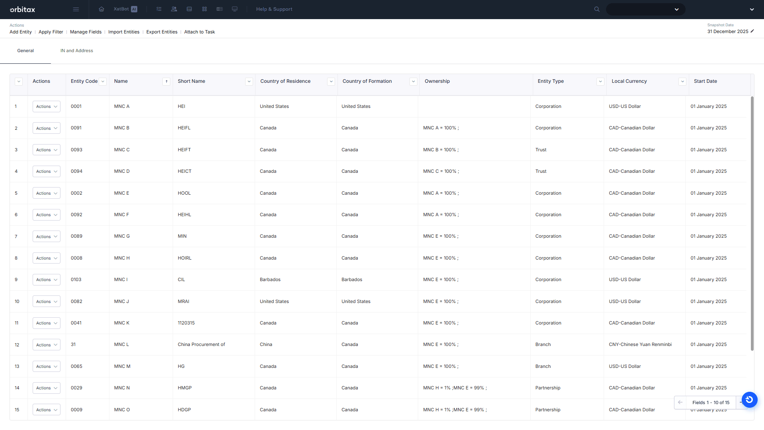Open the row selection dropdown in header
The height and width of the screenshot is (430, 764).
tap(19, 82)
